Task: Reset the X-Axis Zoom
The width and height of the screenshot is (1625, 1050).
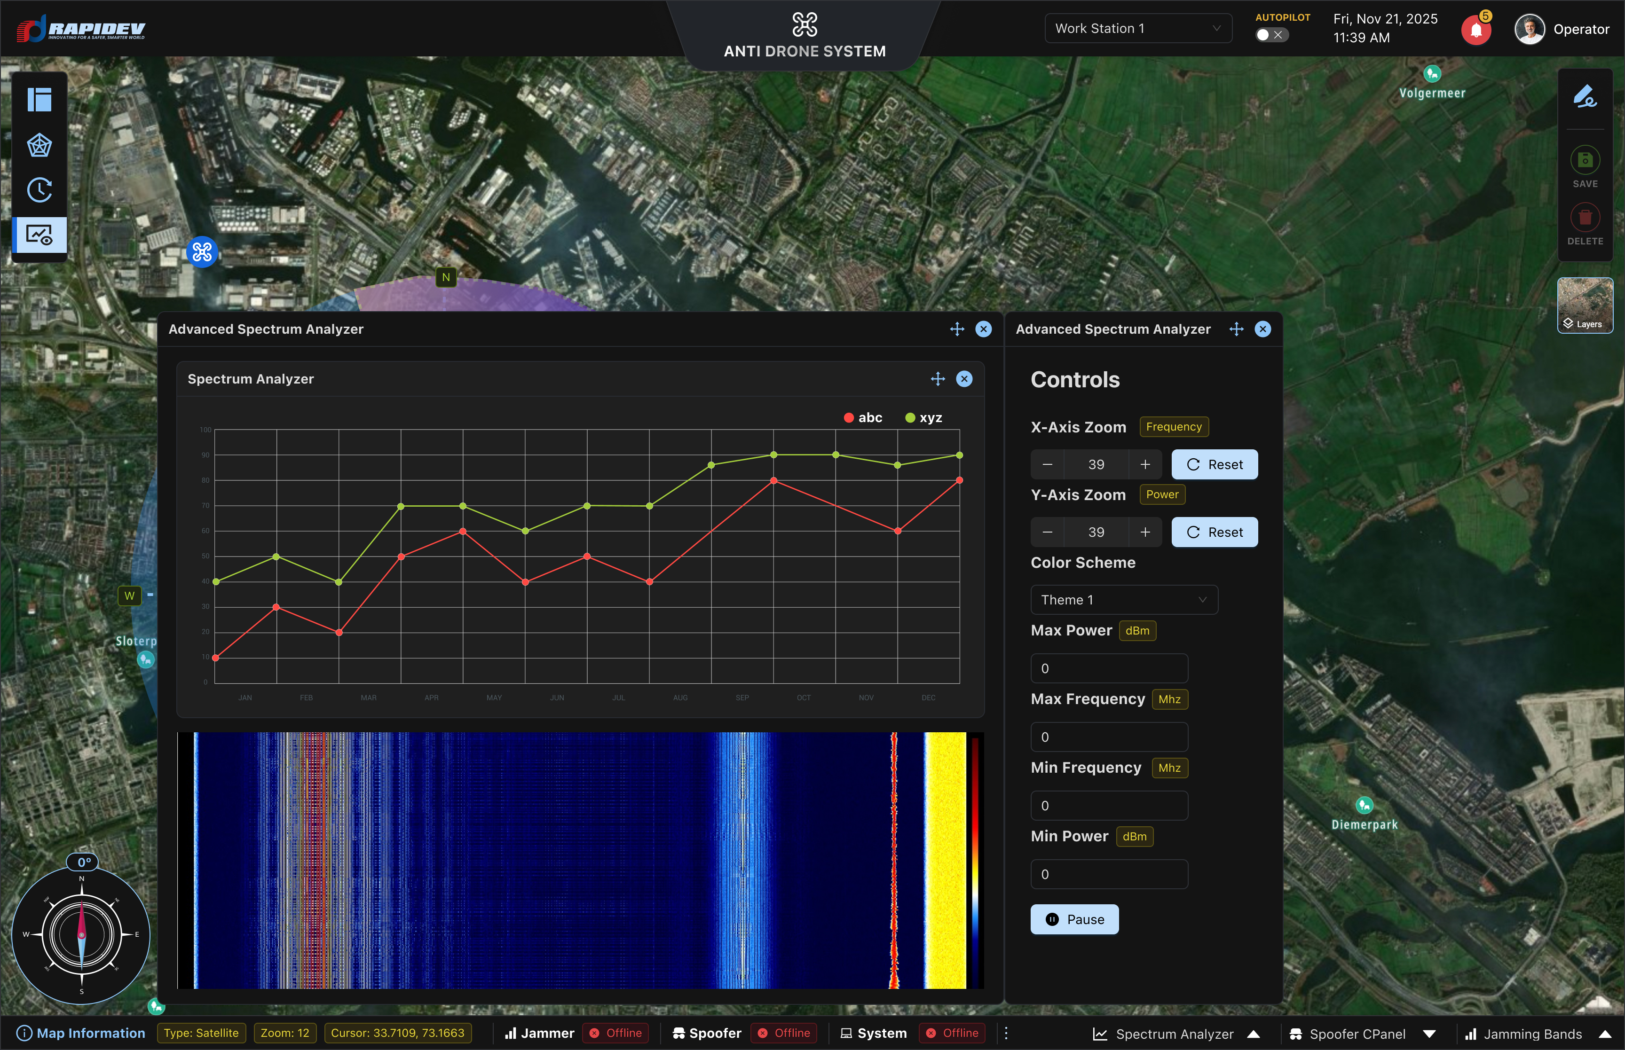Action: point(1214,464)
